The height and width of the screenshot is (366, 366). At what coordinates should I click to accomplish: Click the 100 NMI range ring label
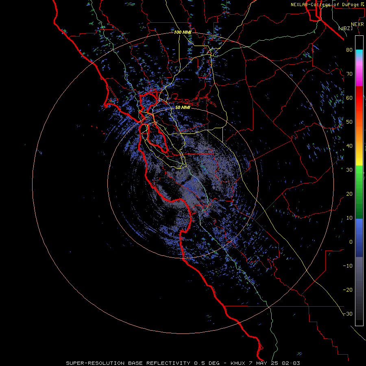(183, 32)
